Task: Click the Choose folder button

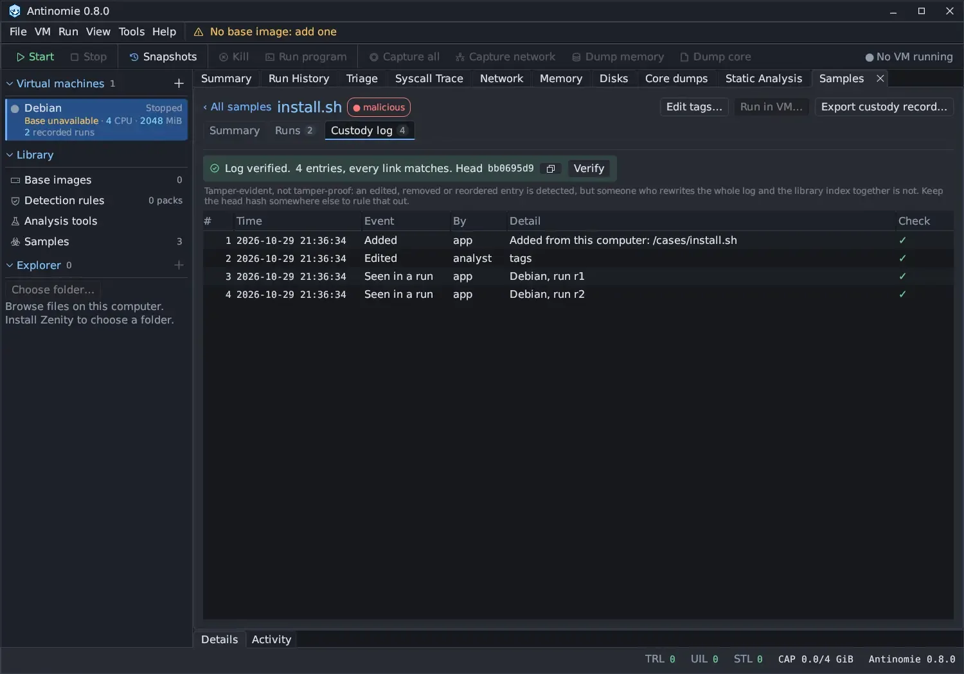Action: tap(53, 289)
